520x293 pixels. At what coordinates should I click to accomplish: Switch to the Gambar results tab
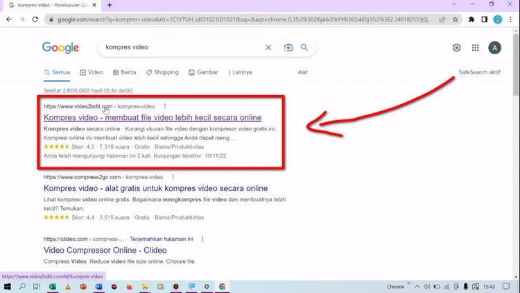pyautogui.click(x=203, y=72)
